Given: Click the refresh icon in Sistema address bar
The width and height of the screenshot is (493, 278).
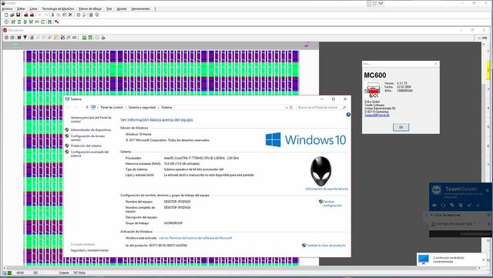Looking at the screenshot, I should point(291,108).
